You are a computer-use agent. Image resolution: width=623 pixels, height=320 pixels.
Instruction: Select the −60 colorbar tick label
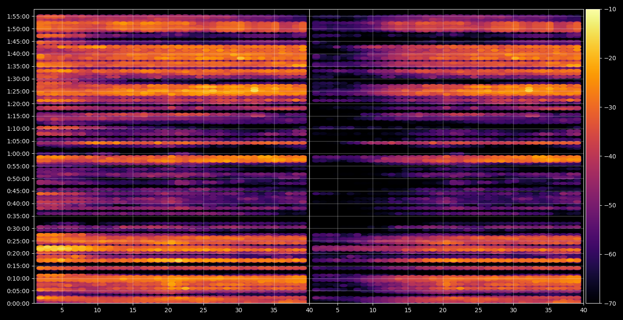610,254
